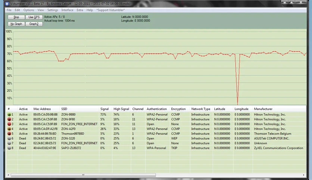312x180 pixels.
Task: Select the red signal icon of row 5
Action: [9, 134]
